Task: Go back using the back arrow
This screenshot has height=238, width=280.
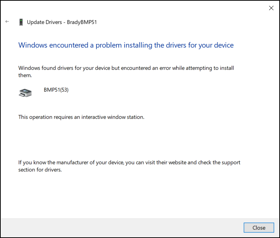Action: (x=7, y=22)
